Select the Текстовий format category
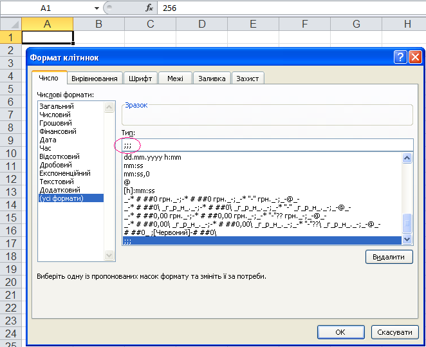The height and width of the screenshot is (347, 426). click(x=56, y=182)
